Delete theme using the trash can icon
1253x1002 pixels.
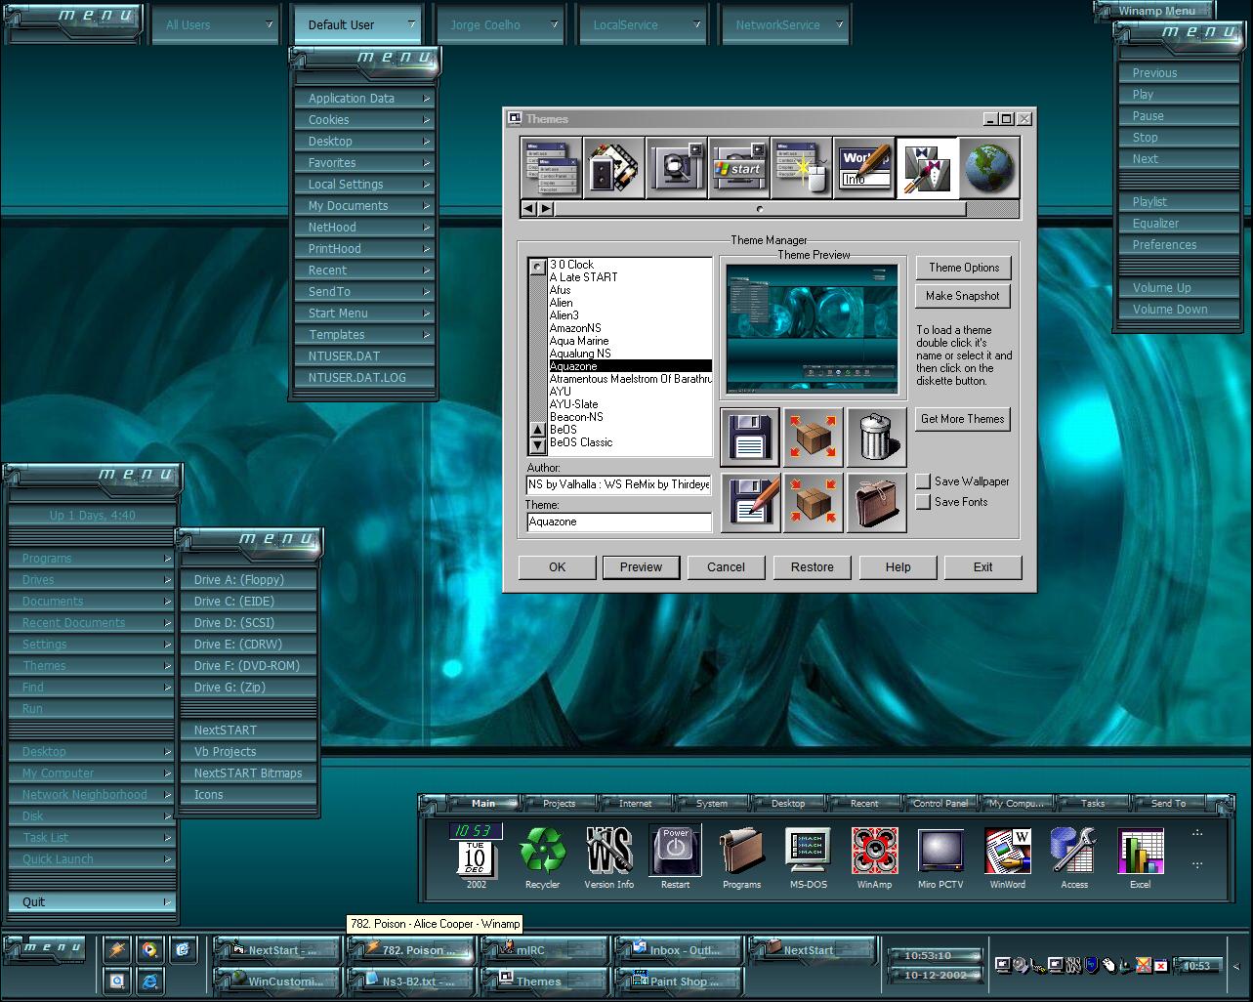tap(876, 437)
